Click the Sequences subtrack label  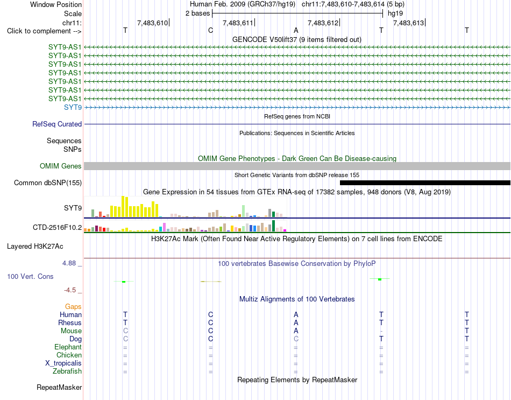point(64,141)
